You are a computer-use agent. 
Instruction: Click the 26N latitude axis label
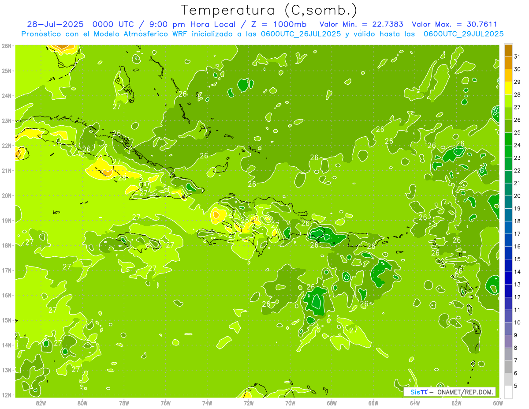pos(7,46)
